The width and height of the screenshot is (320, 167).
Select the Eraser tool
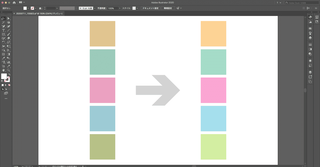coord(8,38)
